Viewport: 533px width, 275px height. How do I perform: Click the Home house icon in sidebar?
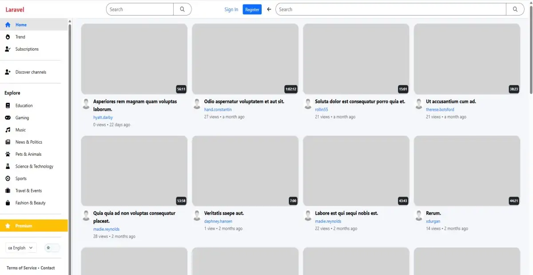8,25
